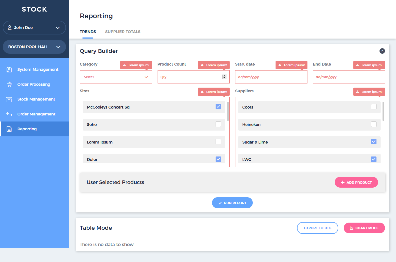Click the System Management sidebar icon
Screen dimensions: 396x262
(9, 69)
